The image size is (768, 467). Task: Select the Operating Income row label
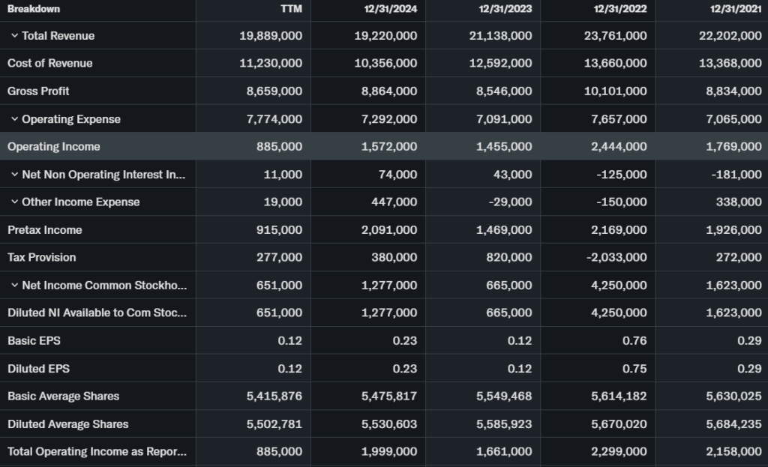coord(54,147)
